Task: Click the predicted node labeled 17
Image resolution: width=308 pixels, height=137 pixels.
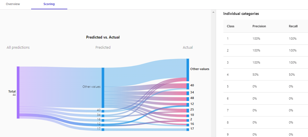Action: point(103,129)
